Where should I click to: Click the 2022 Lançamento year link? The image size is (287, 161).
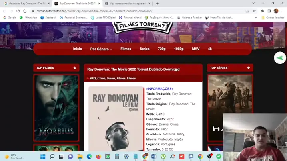[x=170, y=119]
